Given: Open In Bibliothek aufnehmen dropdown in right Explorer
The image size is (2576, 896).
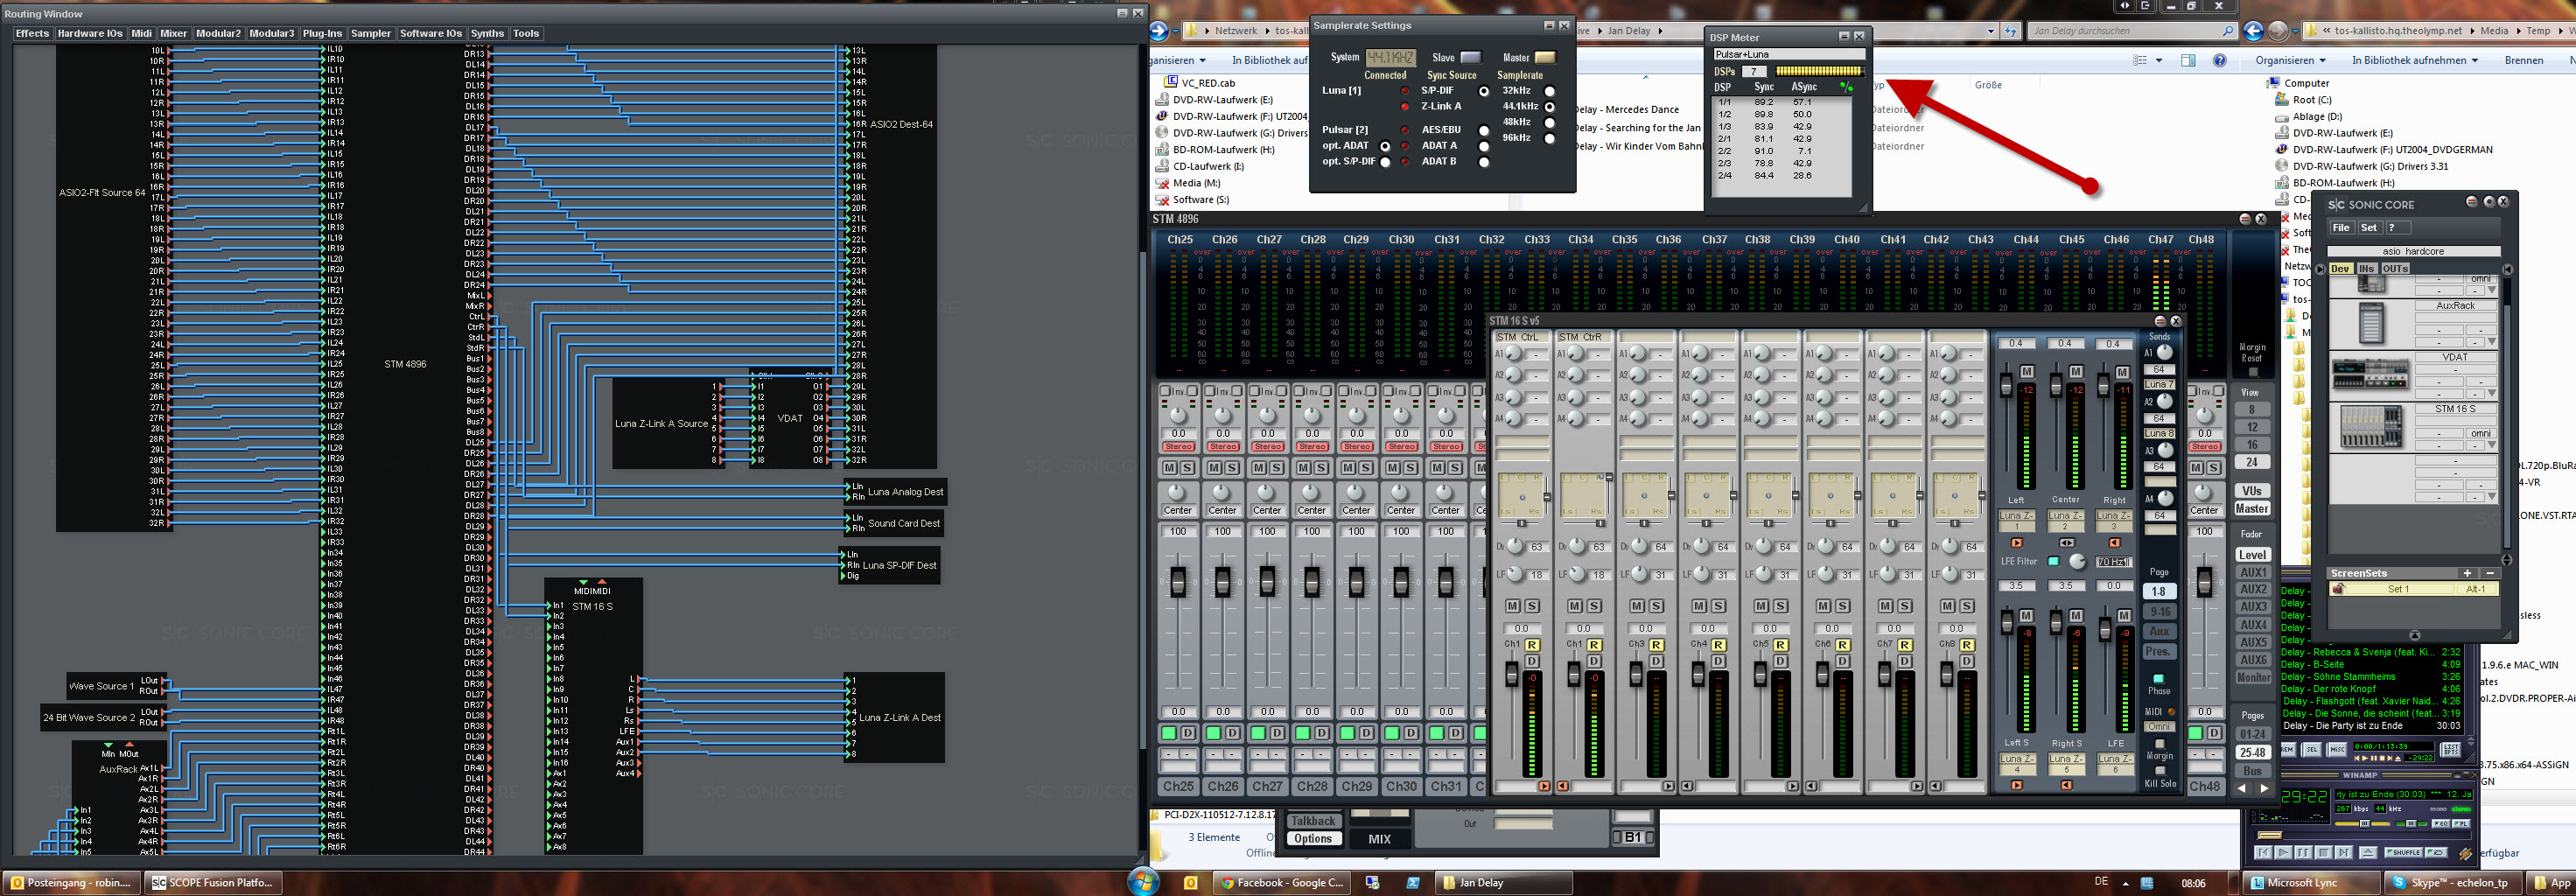Looking at the screenshot, I should coord(2415,60).
